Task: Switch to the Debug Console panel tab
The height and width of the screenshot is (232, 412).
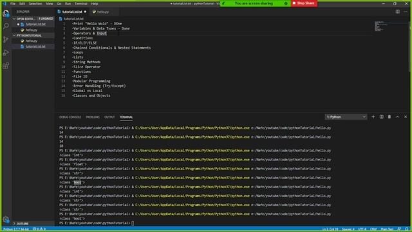Action: click(x=70, y=117)
